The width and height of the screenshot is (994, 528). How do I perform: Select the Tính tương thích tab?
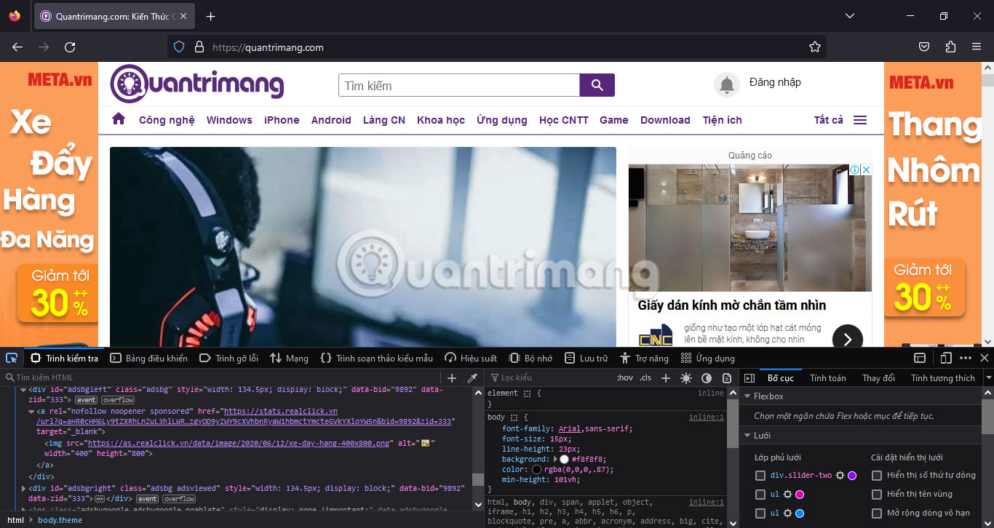click(943, 377)
